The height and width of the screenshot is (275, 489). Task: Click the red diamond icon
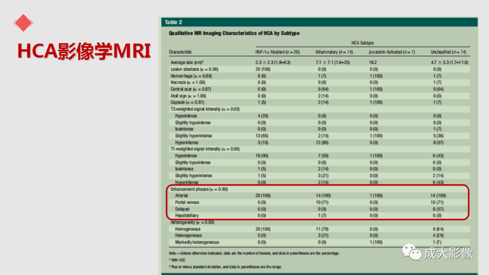(x=23, y=23)
